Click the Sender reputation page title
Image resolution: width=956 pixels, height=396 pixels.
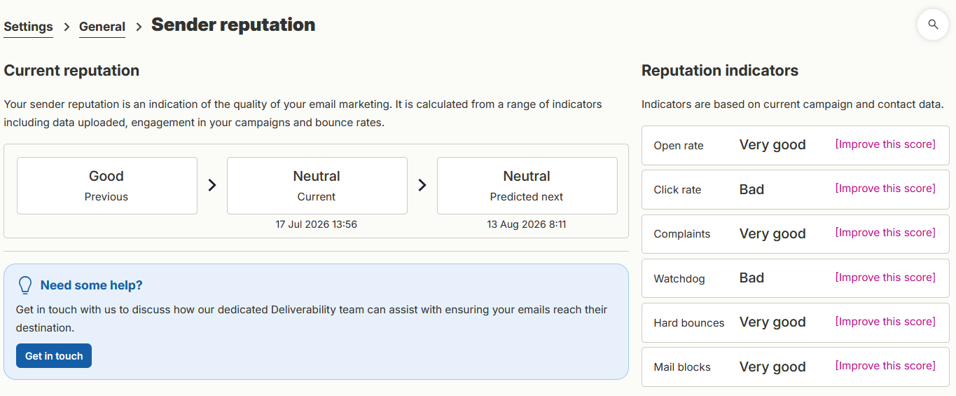[233, 25]
